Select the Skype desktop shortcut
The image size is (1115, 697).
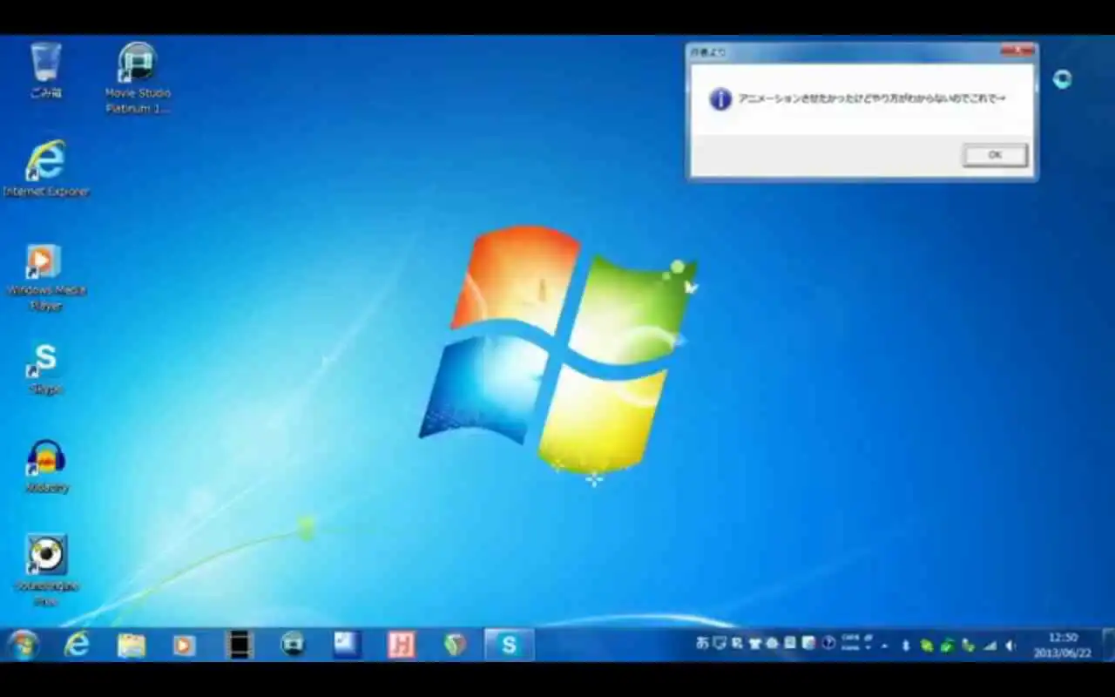pos(46,368)
